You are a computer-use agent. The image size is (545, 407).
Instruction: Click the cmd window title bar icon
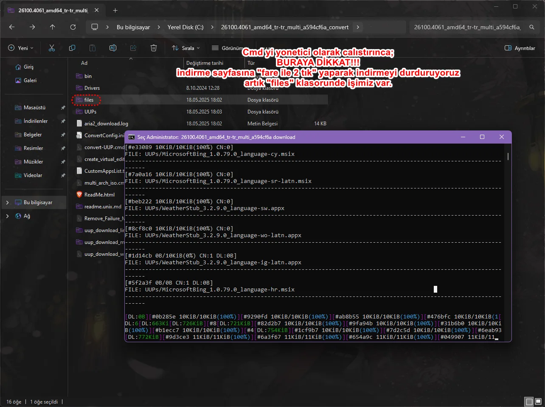[x=132, y=137]
